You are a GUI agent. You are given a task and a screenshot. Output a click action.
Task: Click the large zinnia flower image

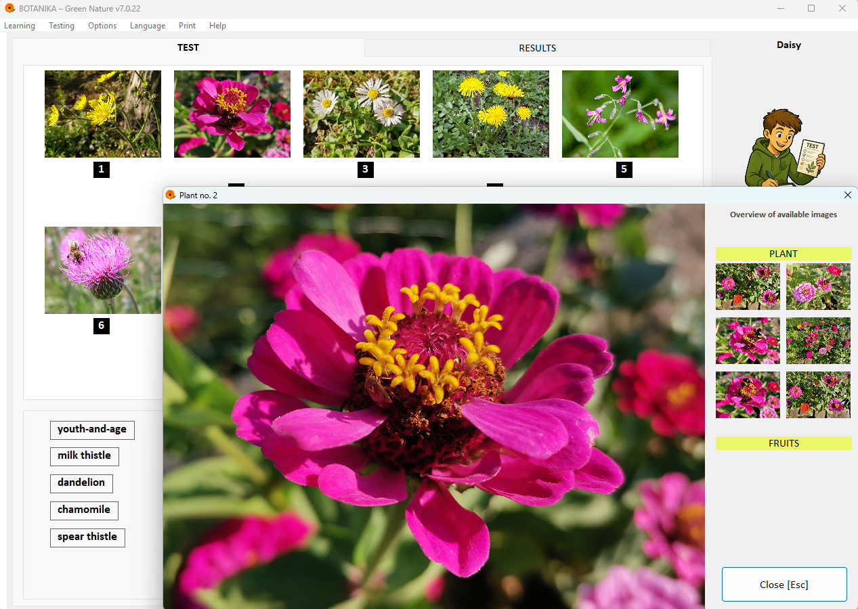click(x=434, y=406)
